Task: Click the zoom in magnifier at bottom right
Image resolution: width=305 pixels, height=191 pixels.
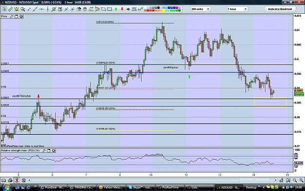Action: pyautogui.click(x=301, y=180)
